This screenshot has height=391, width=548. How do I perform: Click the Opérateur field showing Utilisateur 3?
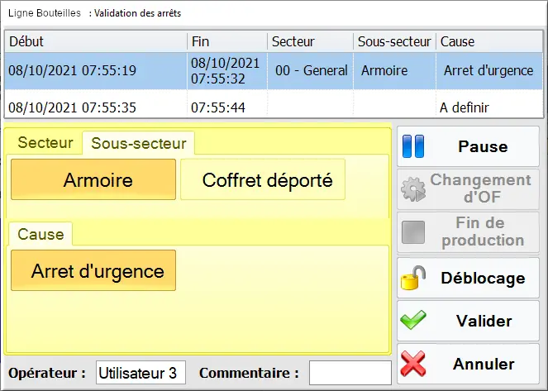pos(141,373)
